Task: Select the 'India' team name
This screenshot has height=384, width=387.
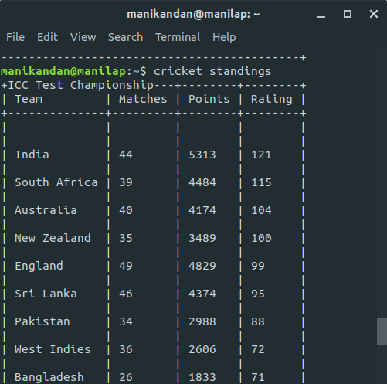Action: tap(32, 155)
